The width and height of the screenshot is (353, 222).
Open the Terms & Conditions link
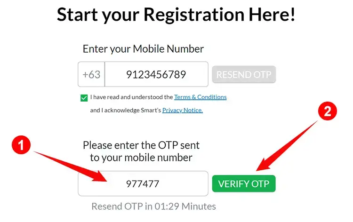[201, 97]
